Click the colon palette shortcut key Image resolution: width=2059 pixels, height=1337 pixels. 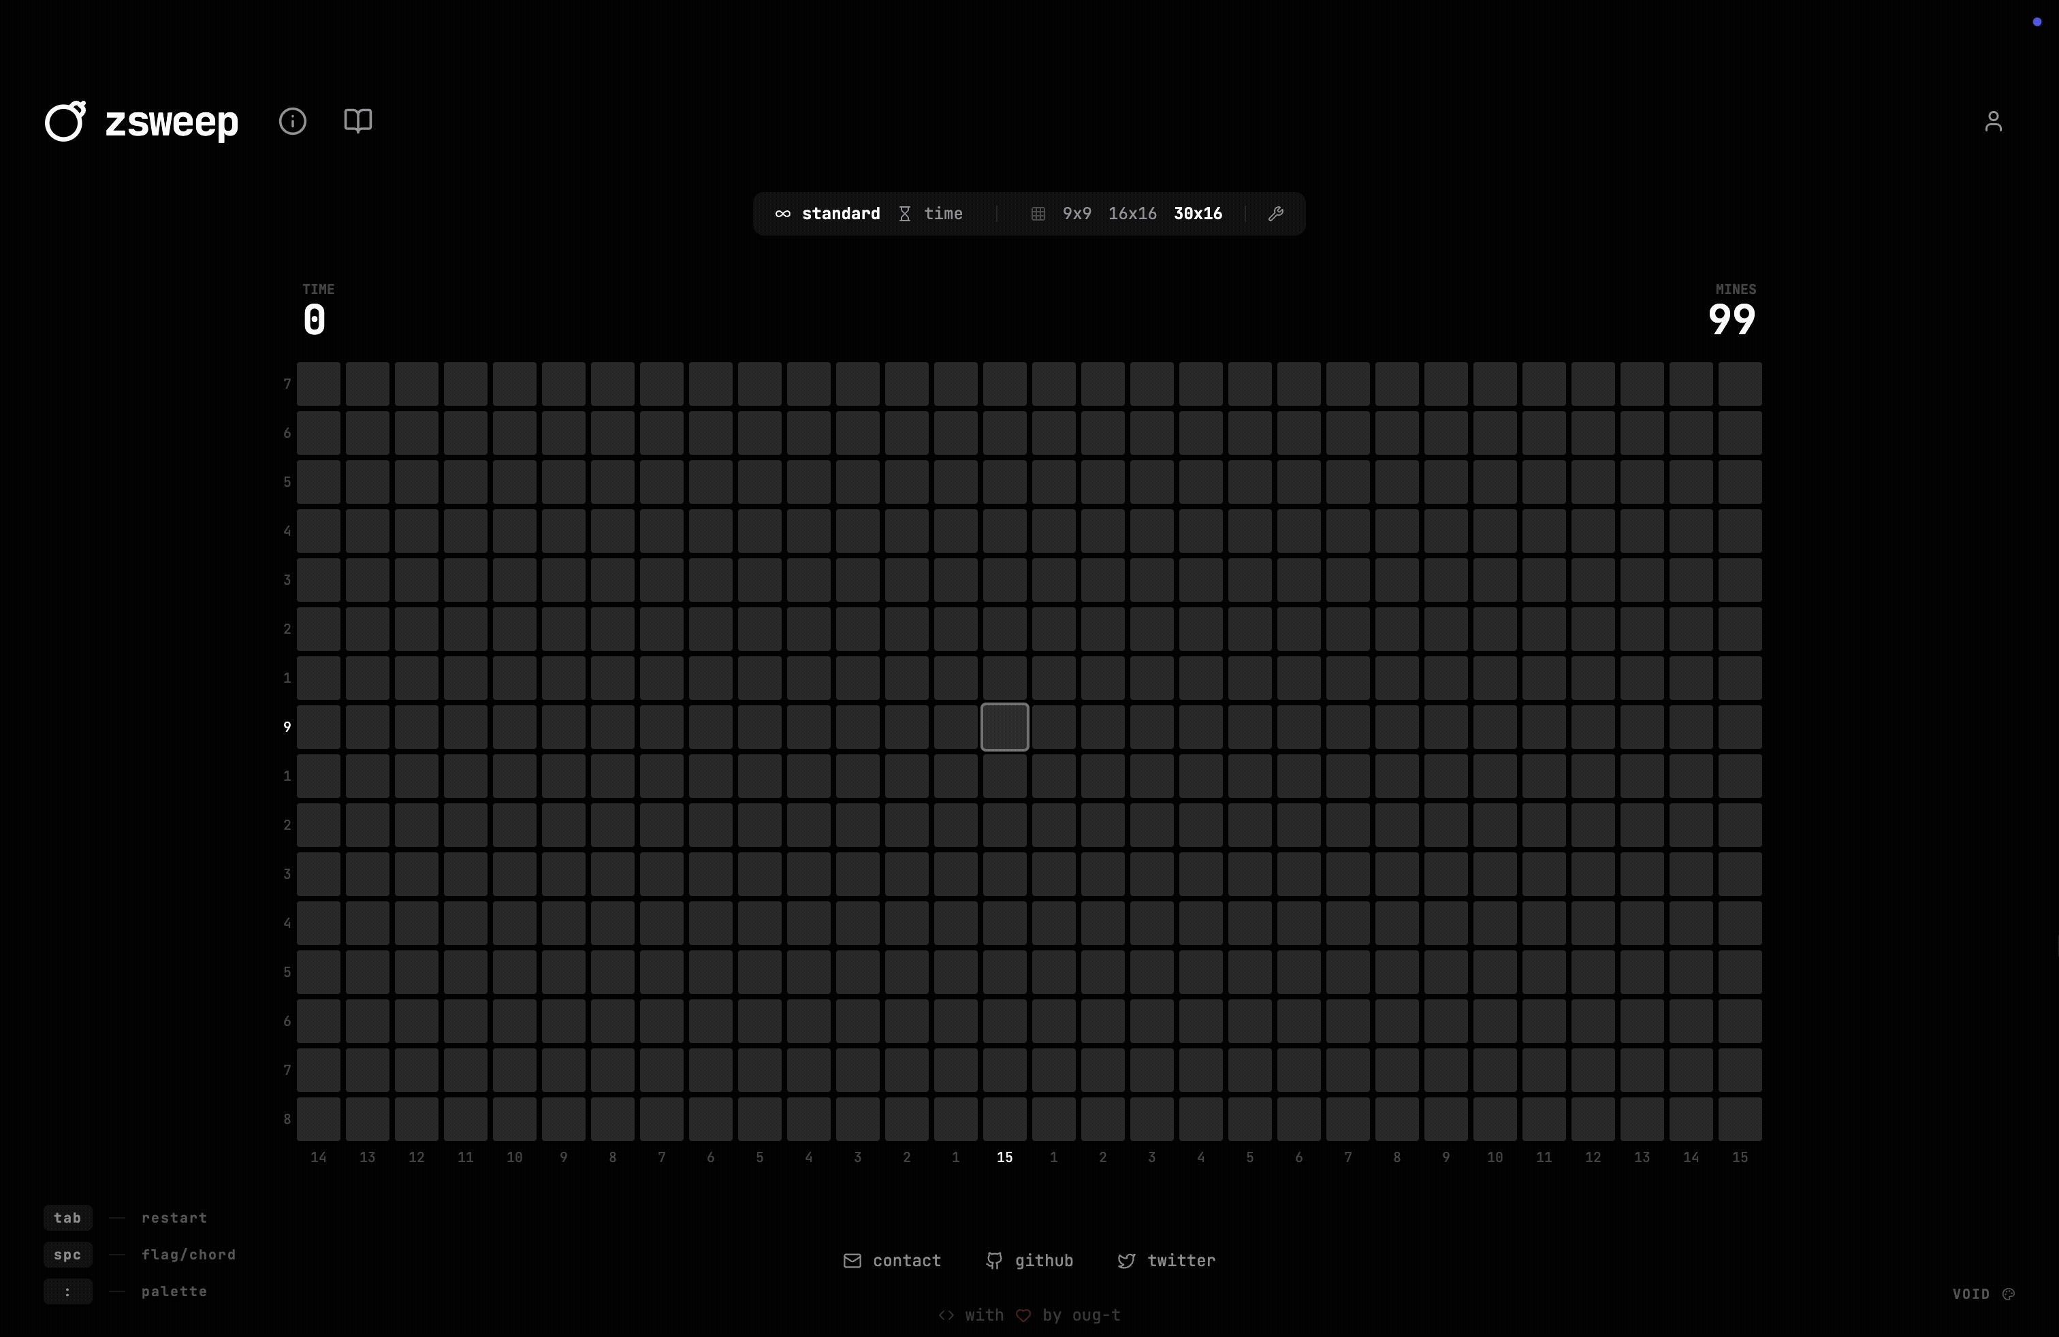tap(67, 1291)
